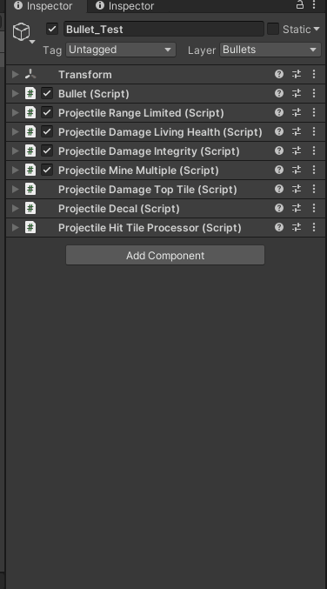Click script icon of Projectile Damage Top Tile
Screen dimensions: 327x589
30,189
